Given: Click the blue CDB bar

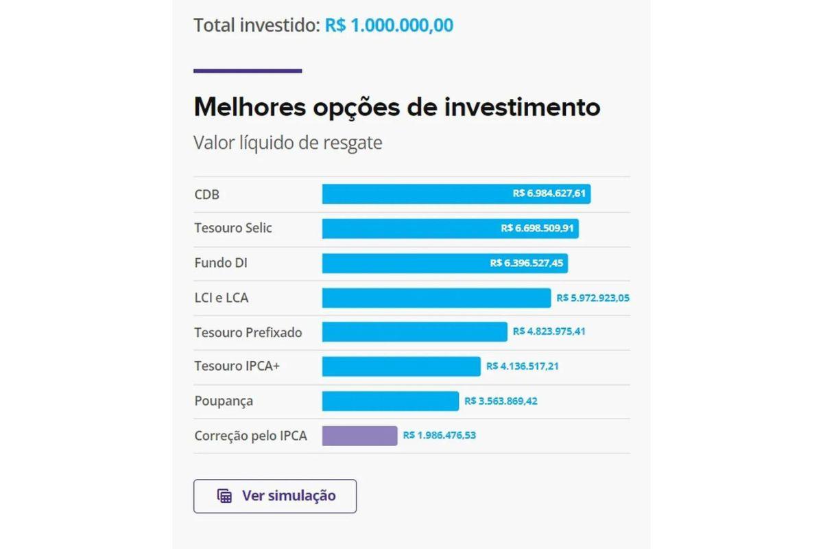Looking at the screenshot, I should coord(425,194).
